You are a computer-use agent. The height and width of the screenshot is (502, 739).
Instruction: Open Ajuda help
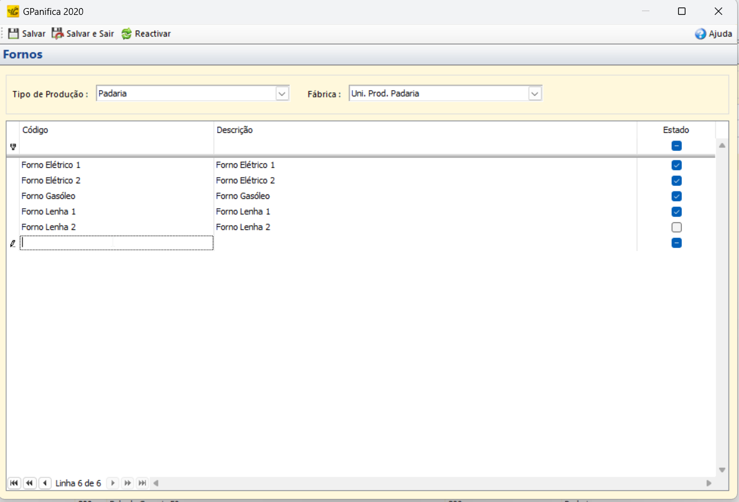pyautogui.click(x=713, y=34)
